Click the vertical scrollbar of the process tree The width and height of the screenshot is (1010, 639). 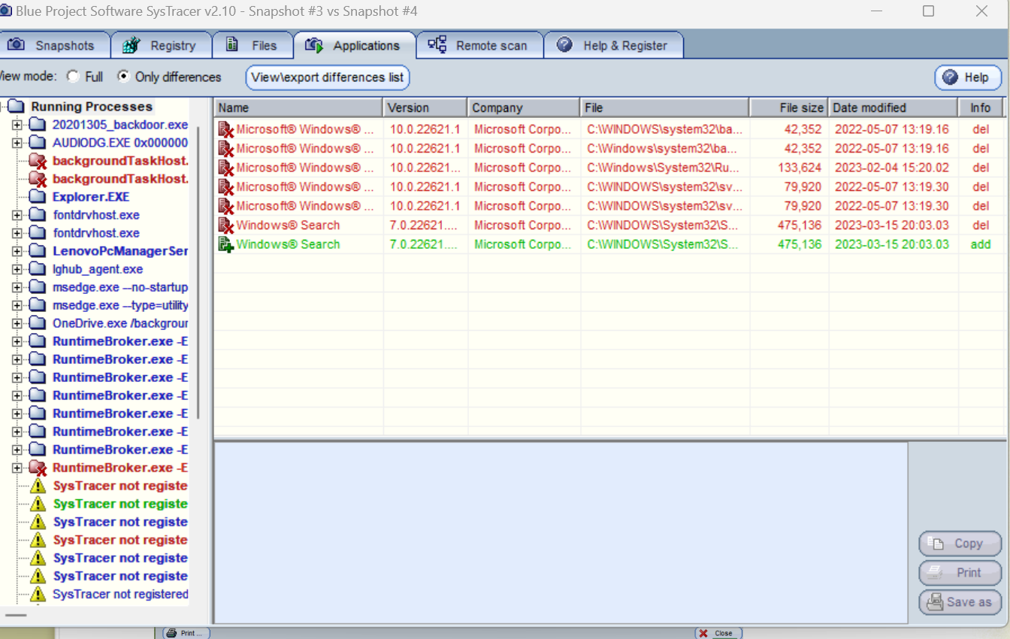tap(198, 272)
